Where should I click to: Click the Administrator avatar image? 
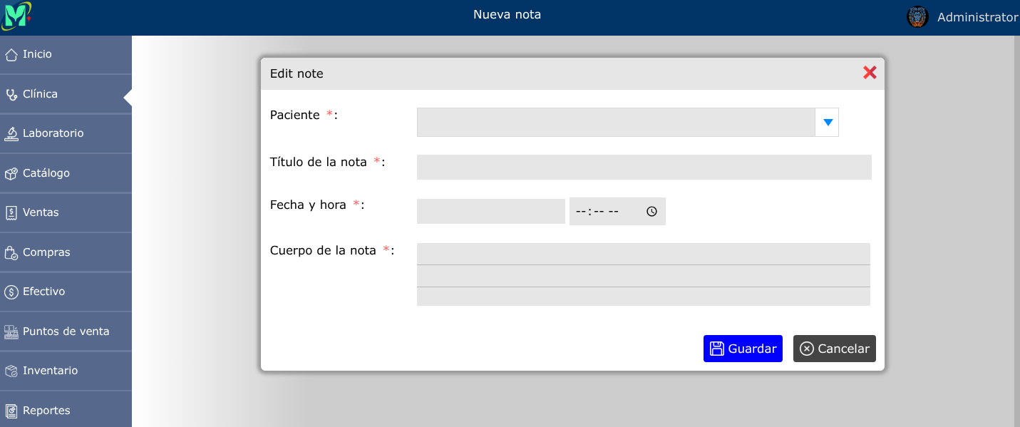(917, 17)
